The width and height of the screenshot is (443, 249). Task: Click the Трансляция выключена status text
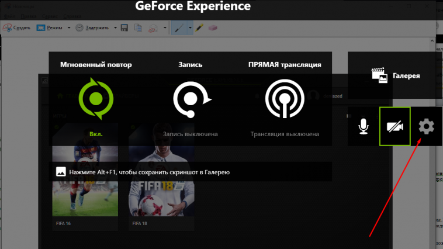point(285,134)
